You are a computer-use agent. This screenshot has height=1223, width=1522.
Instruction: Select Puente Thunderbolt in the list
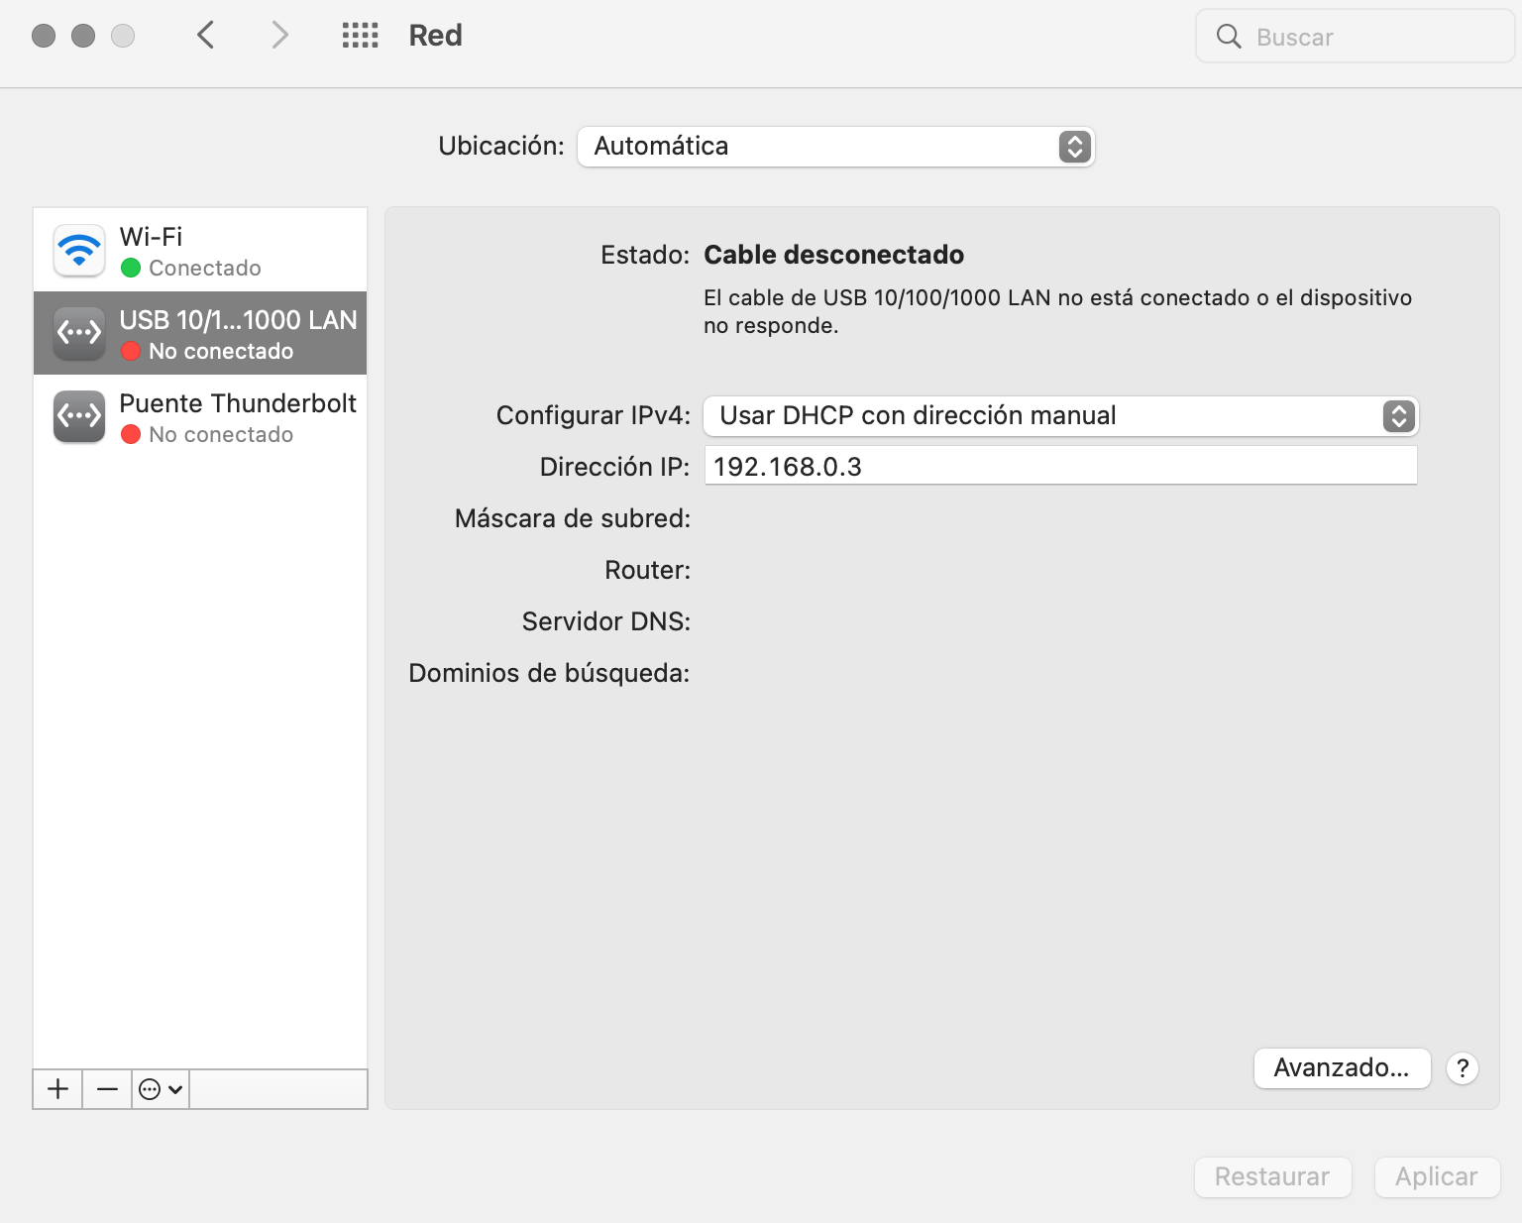tap(237, 417)
